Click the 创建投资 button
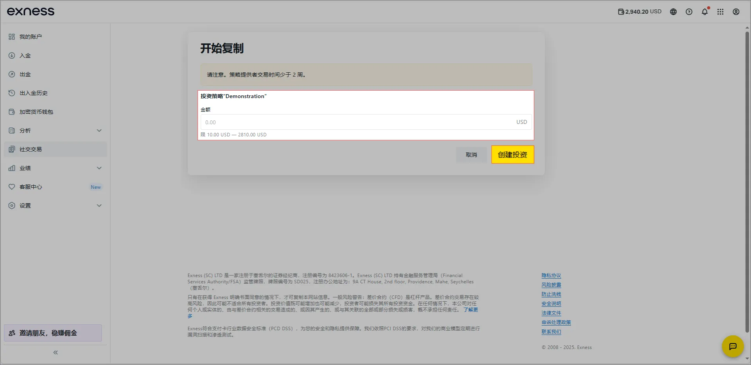Image resolution: width=751 pixels, height=365 pixels. point(512,155)
